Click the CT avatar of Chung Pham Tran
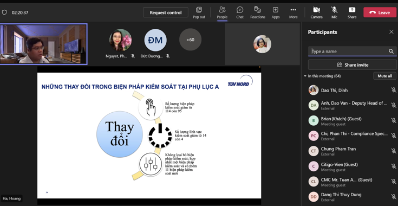 pos(314,151)
